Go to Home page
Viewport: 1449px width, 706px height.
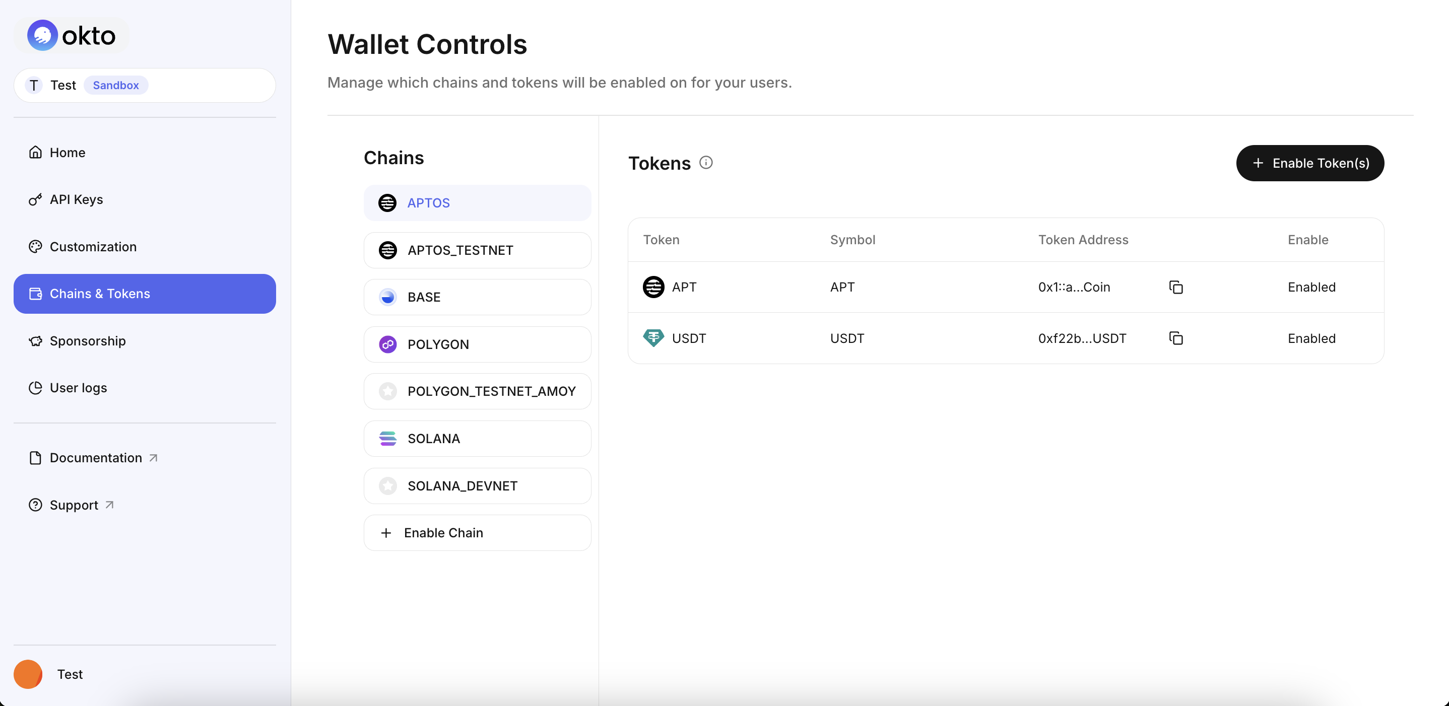click(145, 153)
